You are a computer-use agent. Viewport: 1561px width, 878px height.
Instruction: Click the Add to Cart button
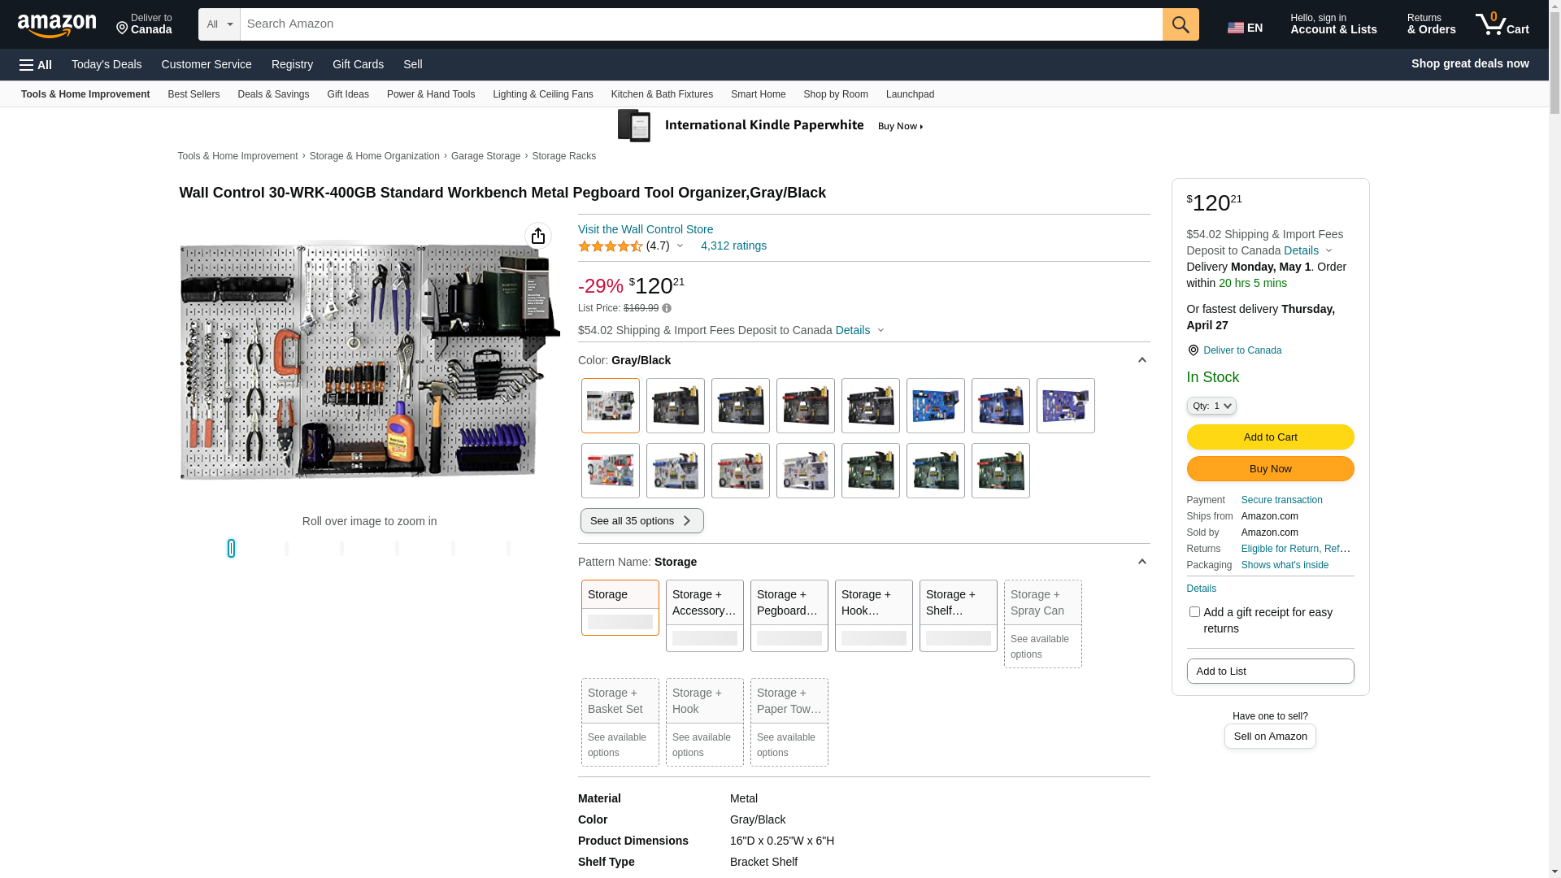pos(1269,437)
